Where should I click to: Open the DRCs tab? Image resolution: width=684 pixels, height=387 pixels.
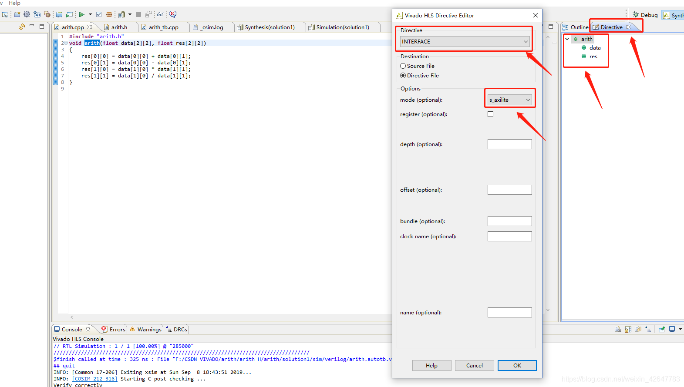pos(177,329)
